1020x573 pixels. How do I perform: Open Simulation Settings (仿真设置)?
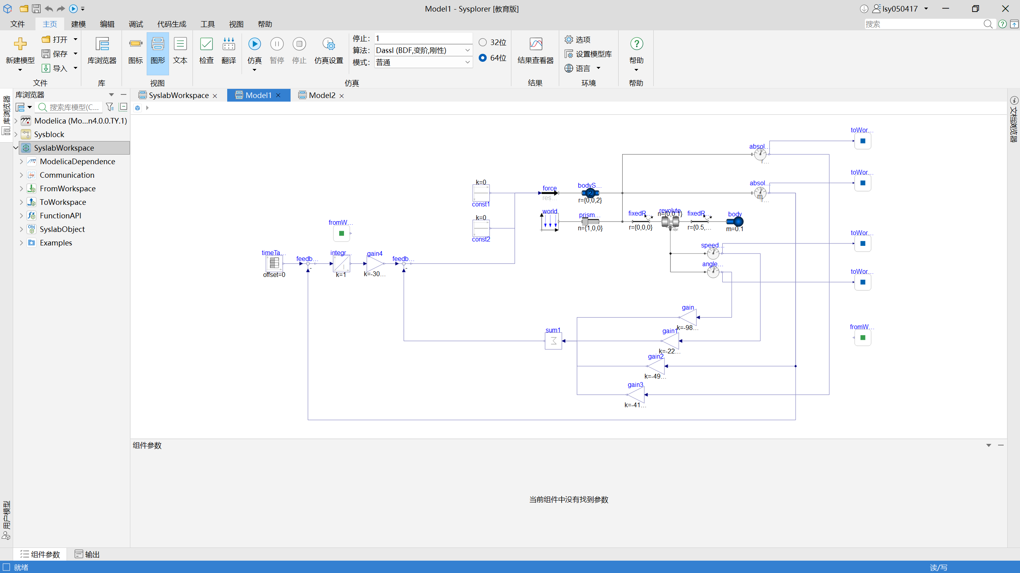coord(329,44)
